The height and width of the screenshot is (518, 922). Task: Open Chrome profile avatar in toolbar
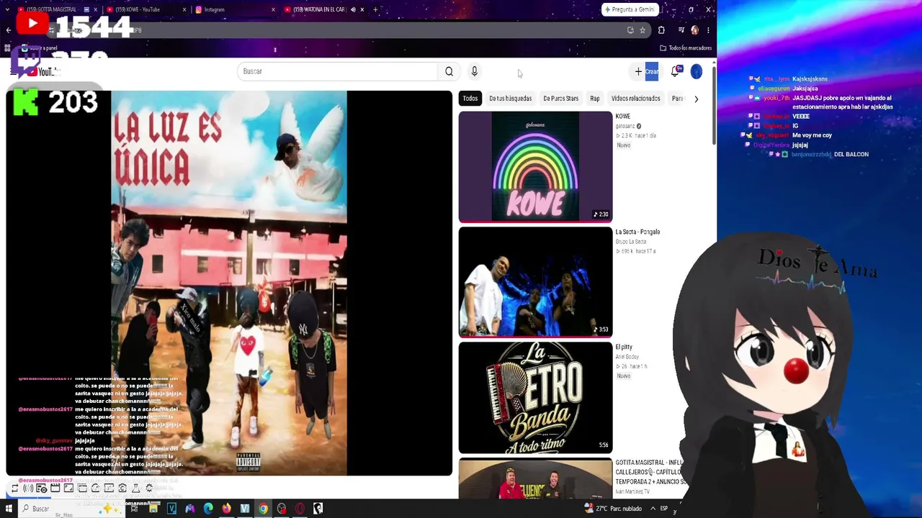click(694, 30)
